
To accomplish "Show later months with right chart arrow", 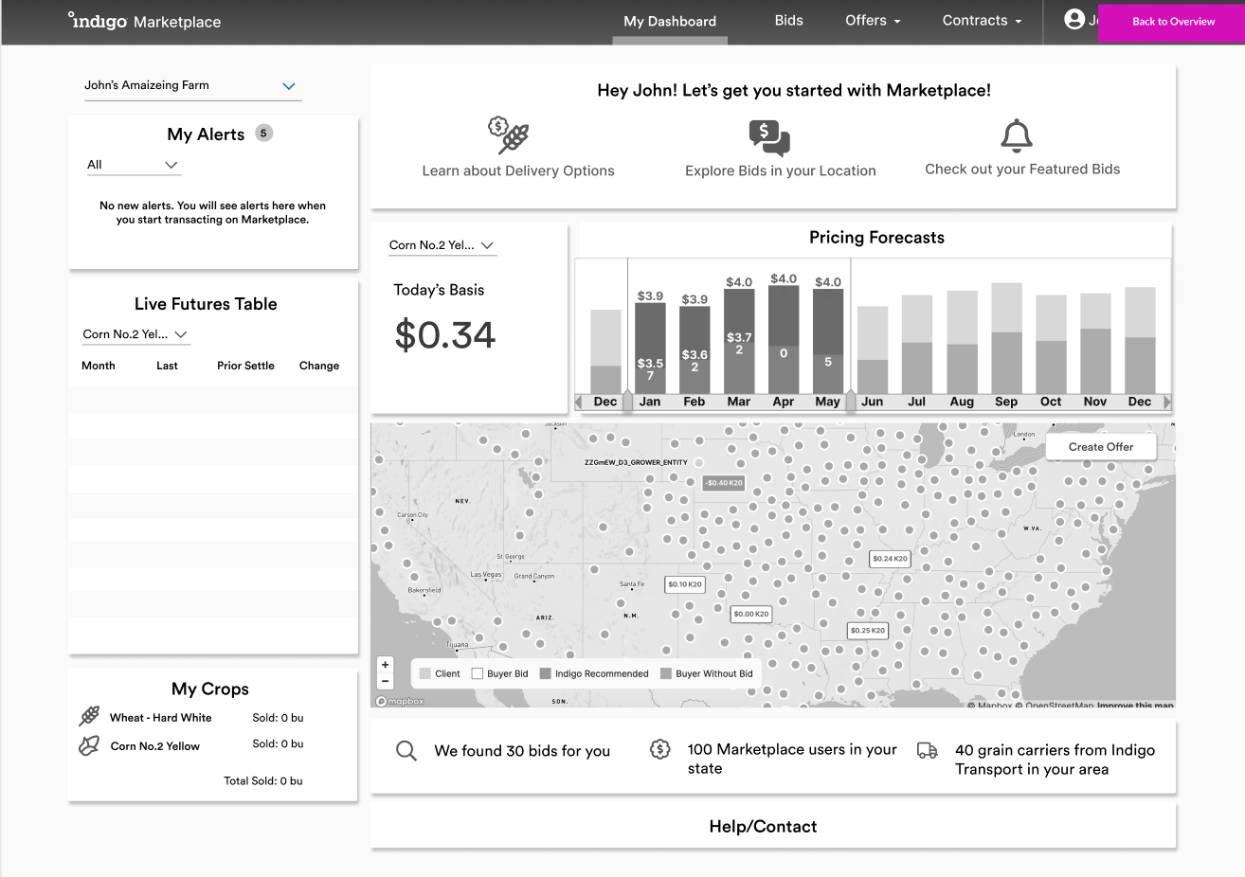I will 1166,402.
